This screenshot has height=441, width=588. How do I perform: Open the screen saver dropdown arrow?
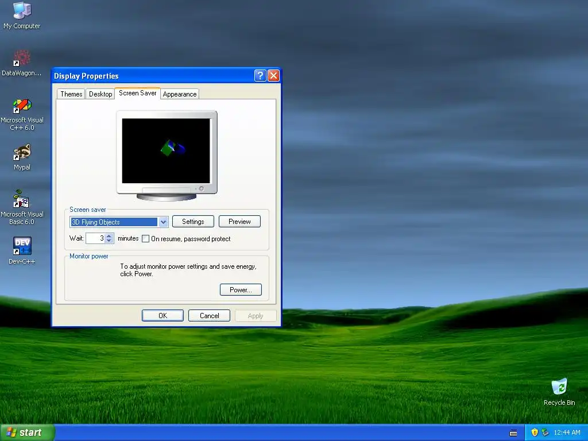(x=163, y=222)
